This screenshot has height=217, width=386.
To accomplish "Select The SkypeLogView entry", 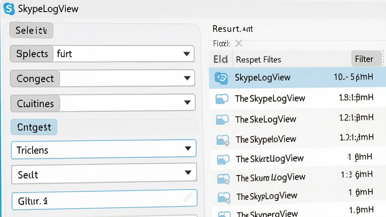I will point(270,98).
